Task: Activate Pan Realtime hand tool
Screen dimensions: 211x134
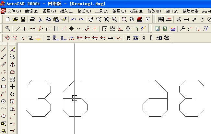Action: pos(91,19)
